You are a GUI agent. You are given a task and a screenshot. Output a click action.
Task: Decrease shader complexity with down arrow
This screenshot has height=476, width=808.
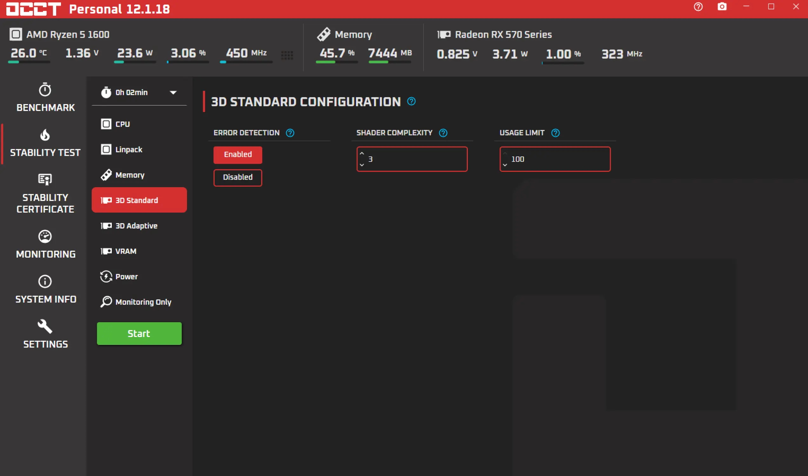click(x=362, y=165)
